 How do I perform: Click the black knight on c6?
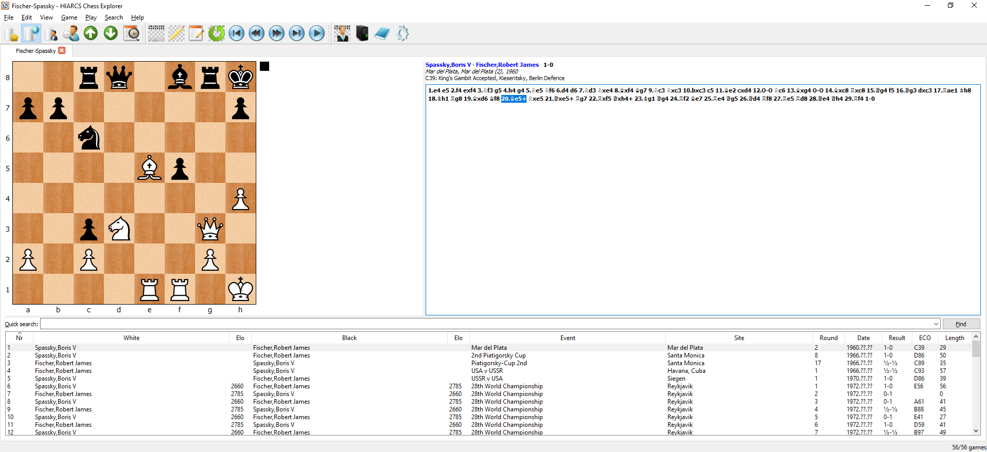pyautogui.click(x=89, y=138)
